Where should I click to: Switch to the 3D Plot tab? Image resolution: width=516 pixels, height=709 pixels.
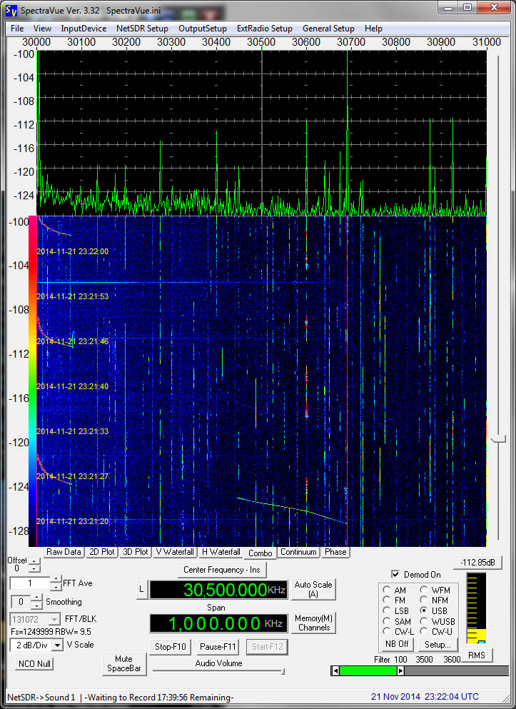136,552
